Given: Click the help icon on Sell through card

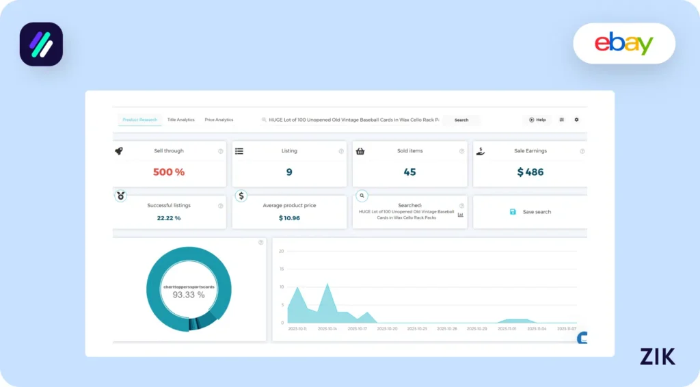Looking at the screenshot, I should [220, 151].
